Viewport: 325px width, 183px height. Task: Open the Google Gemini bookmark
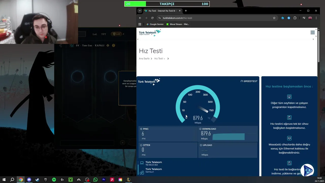click(x=155, y=24)
